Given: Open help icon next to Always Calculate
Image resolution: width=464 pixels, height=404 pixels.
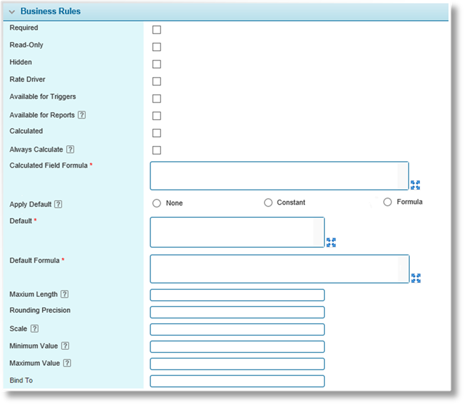Looking at the screenshot, I should coord(70,149).
